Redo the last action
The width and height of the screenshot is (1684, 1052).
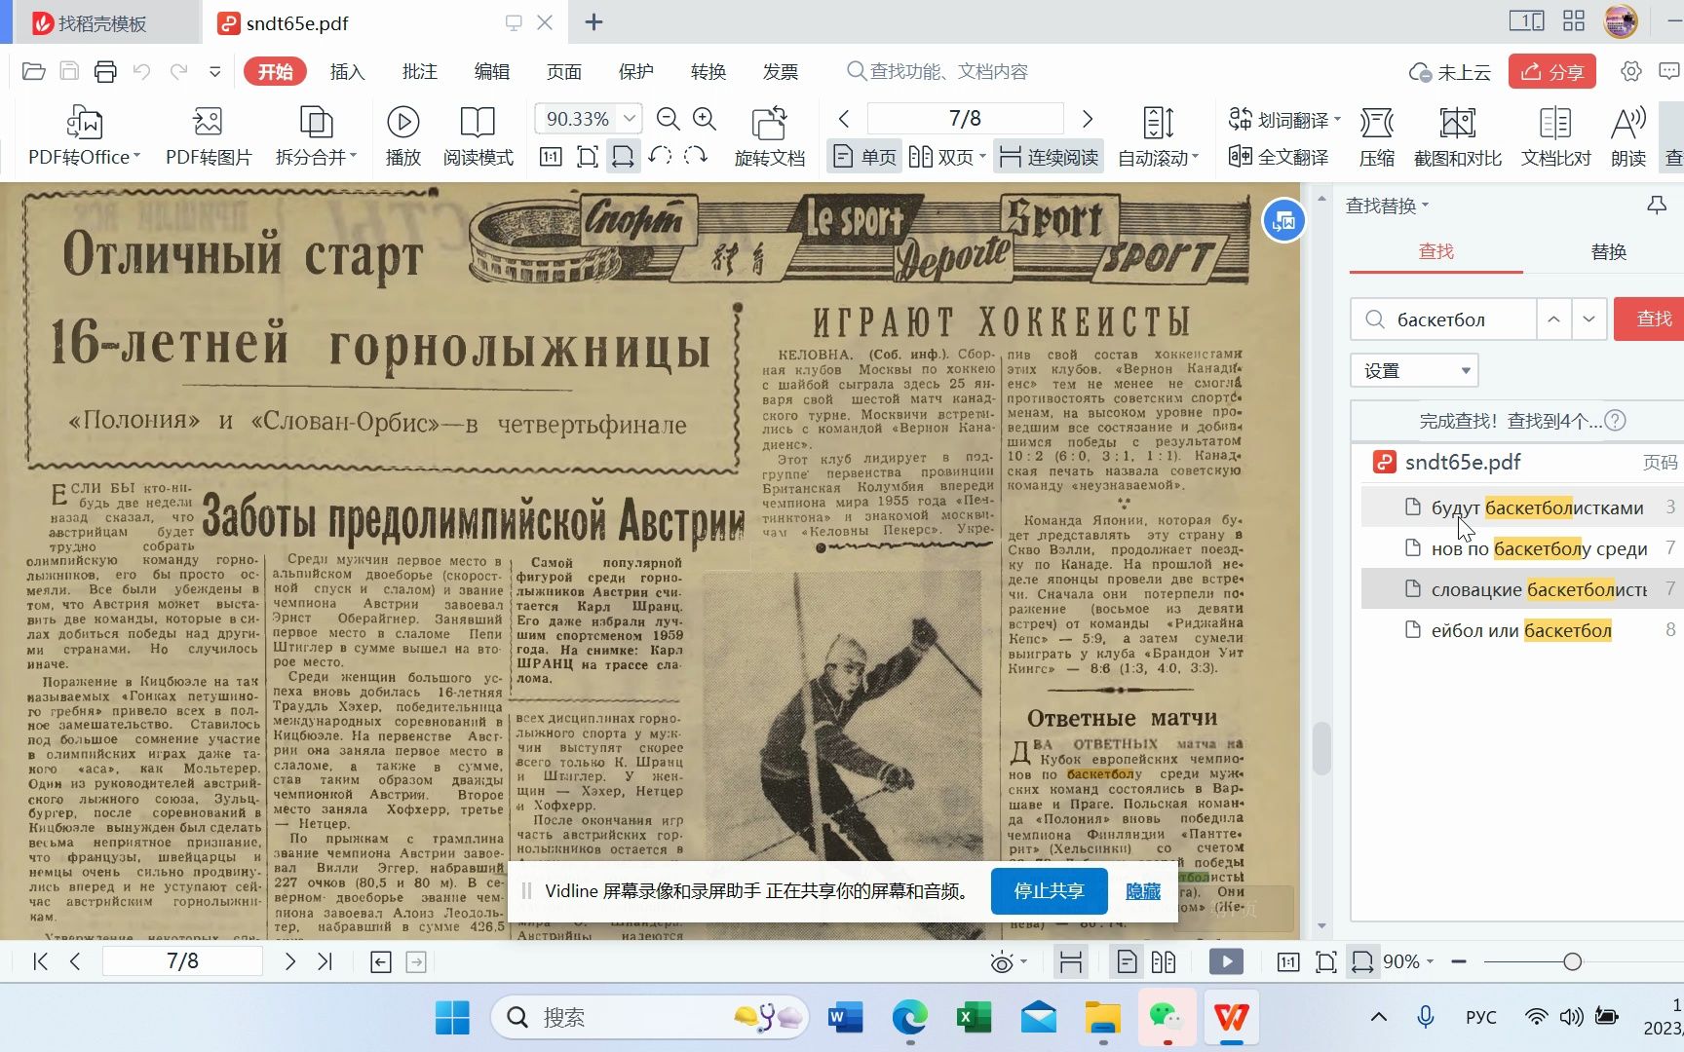tap(179, 71)
